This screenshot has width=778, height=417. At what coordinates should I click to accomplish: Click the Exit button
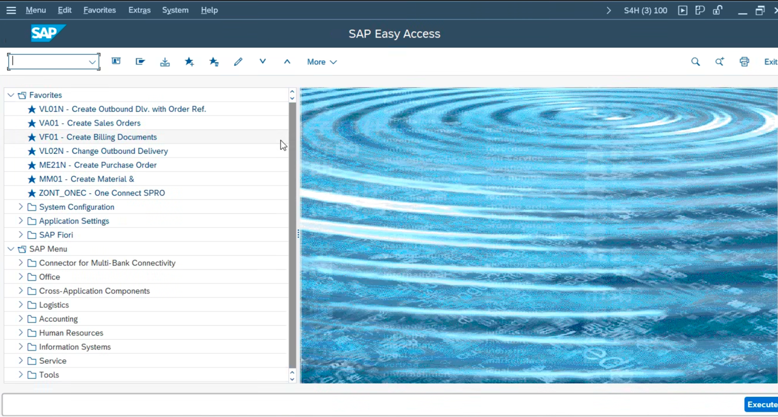click(770, 62)
